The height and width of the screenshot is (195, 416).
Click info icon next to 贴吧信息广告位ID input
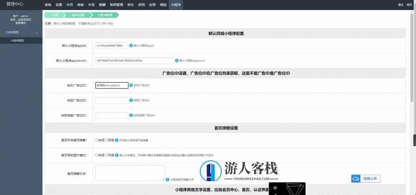pos(131,115)
